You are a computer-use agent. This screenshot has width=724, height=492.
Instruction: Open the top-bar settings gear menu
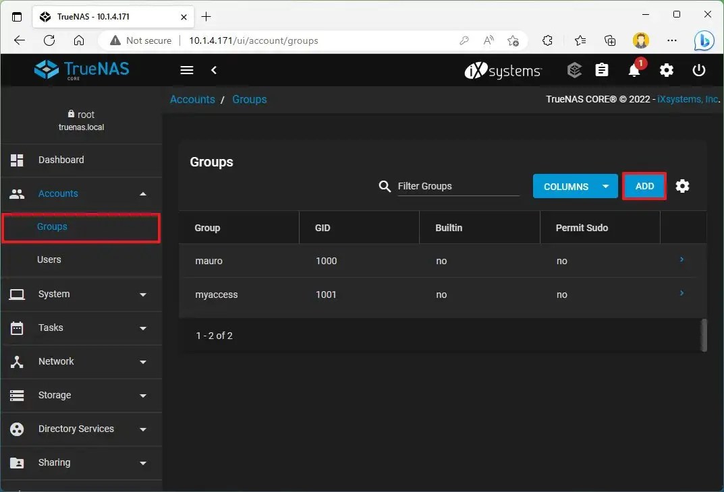(667, 70)
